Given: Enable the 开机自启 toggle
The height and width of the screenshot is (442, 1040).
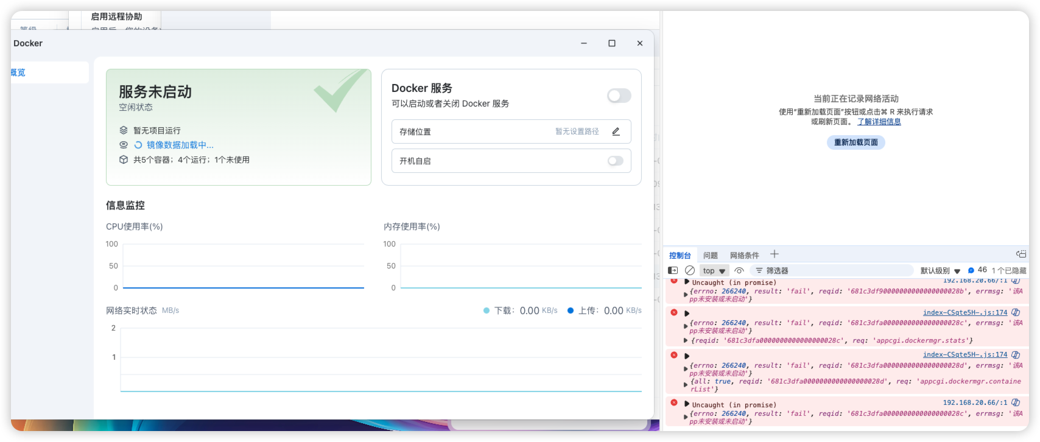Looking at the screenshot, I should (x=616, y=161).
